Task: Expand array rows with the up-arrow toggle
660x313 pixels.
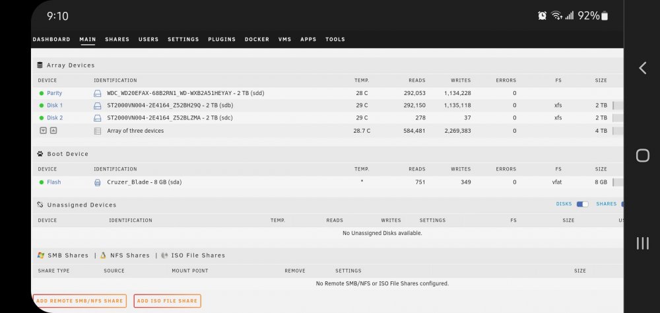Action: (53, 131)
